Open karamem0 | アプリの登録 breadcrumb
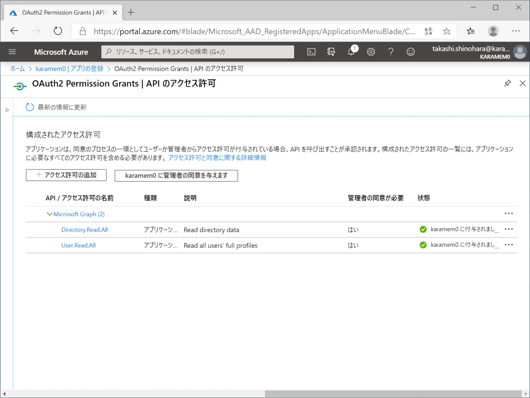This screenshot has height=398, width=530. [x=69, y=69]
